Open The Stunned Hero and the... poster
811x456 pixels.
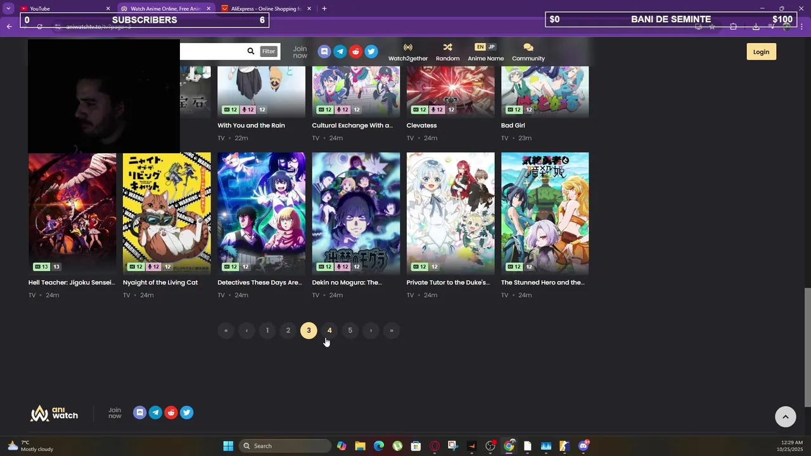[x=545, y=213]
